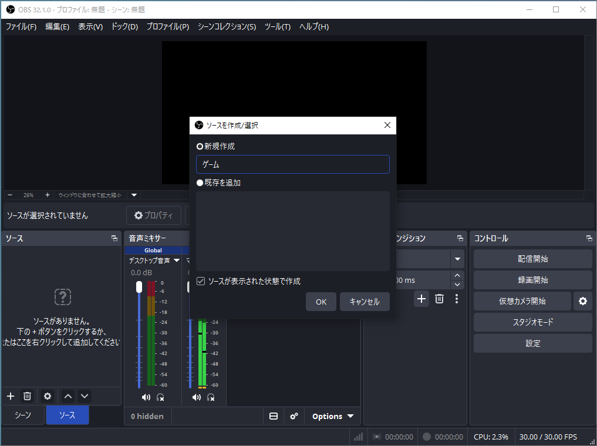Remove transition with trash icon in transitions dock

click(x=439, y=299)
